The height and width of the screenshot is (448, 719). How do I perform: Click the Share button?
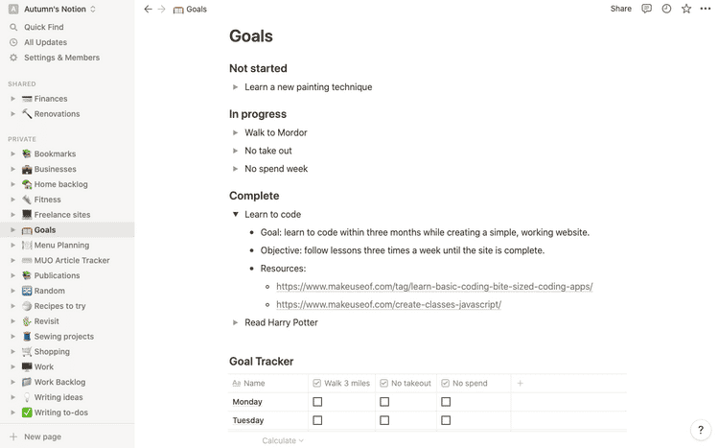tap(621, 9)
